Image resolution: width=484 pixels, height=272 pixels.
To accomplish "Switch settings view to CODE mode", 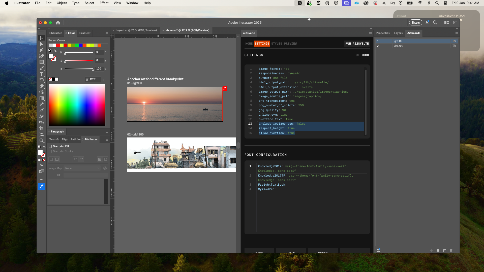I will 366,55.
